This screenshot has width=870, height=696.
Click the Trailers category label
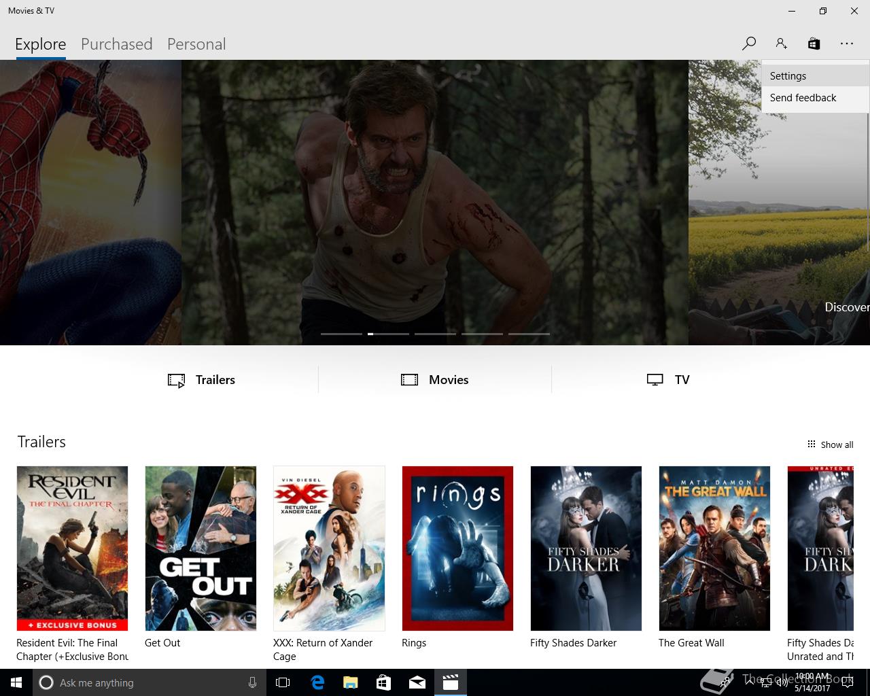[215, 380]
